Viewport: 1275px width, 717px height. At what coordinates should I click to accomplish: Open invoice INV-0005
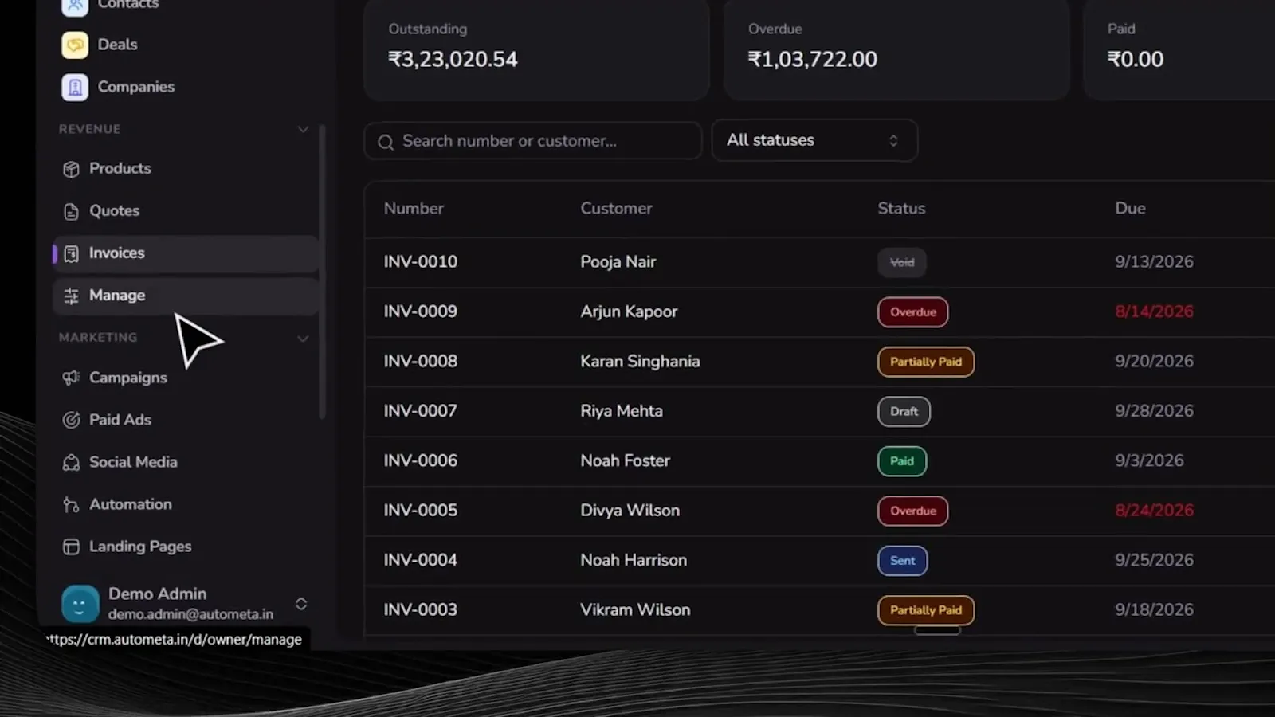point(421,511)
